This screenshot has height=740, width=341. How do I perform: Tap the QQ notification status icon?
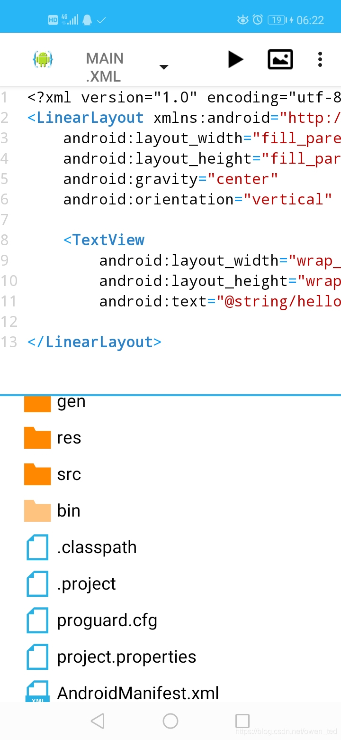[87, 20]
